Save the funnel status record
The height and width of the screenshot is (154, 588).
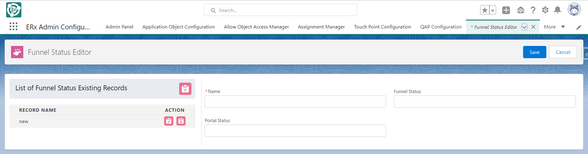pos(534,52)
